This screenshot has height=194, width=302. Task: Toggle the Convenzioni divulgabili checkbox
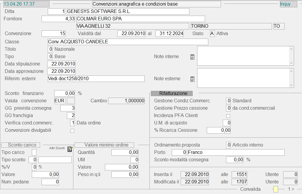click(72, 131)
